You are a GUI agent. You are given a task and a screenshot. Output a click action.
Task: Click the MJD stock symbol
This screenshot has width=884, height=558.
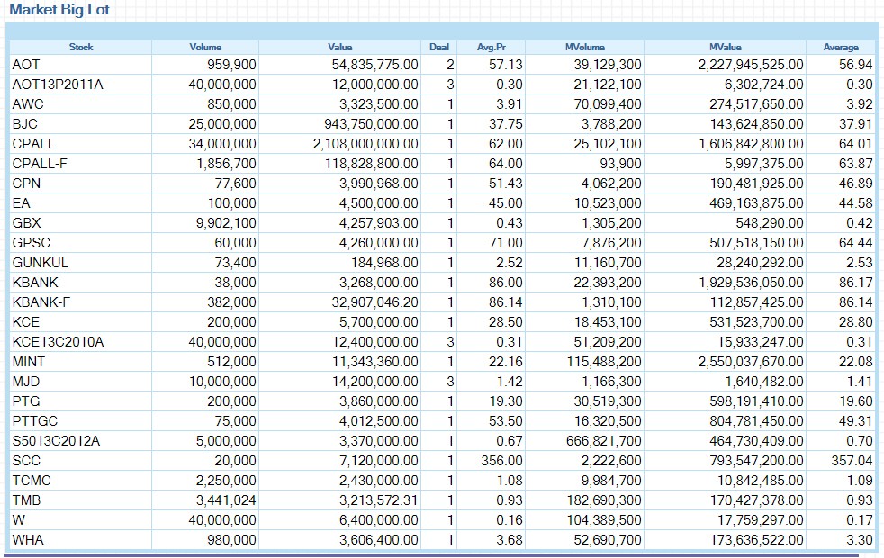coord(26,382)
